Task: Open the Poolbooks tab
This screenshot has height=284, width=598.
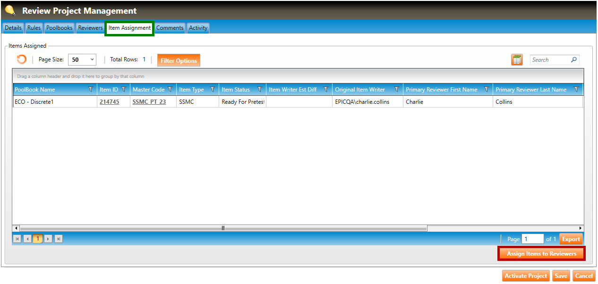Action: (x=59, y=28)
